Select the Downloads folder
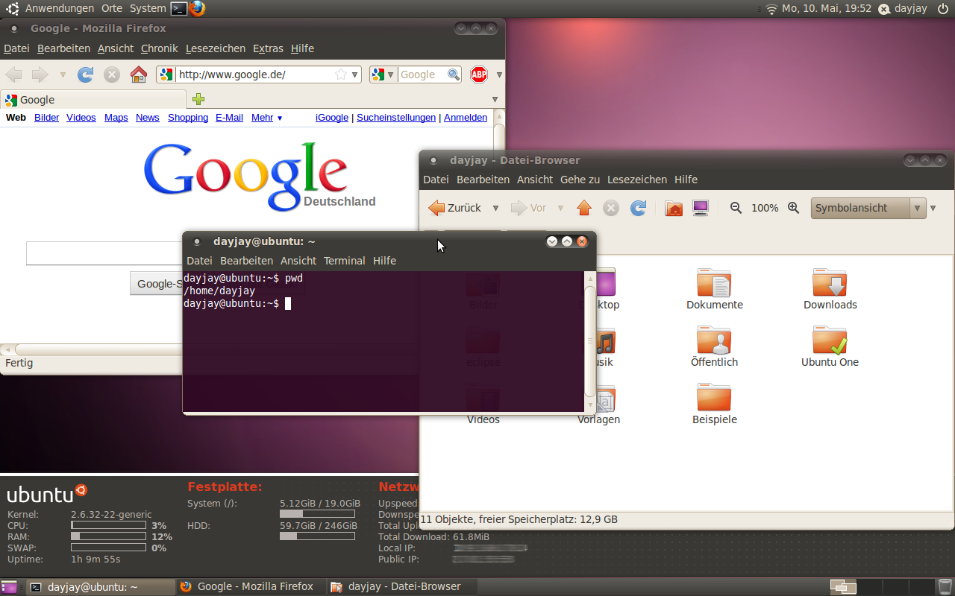Image resolution: width=955 pixels, height=596 pixels. (x=830, y=290)
